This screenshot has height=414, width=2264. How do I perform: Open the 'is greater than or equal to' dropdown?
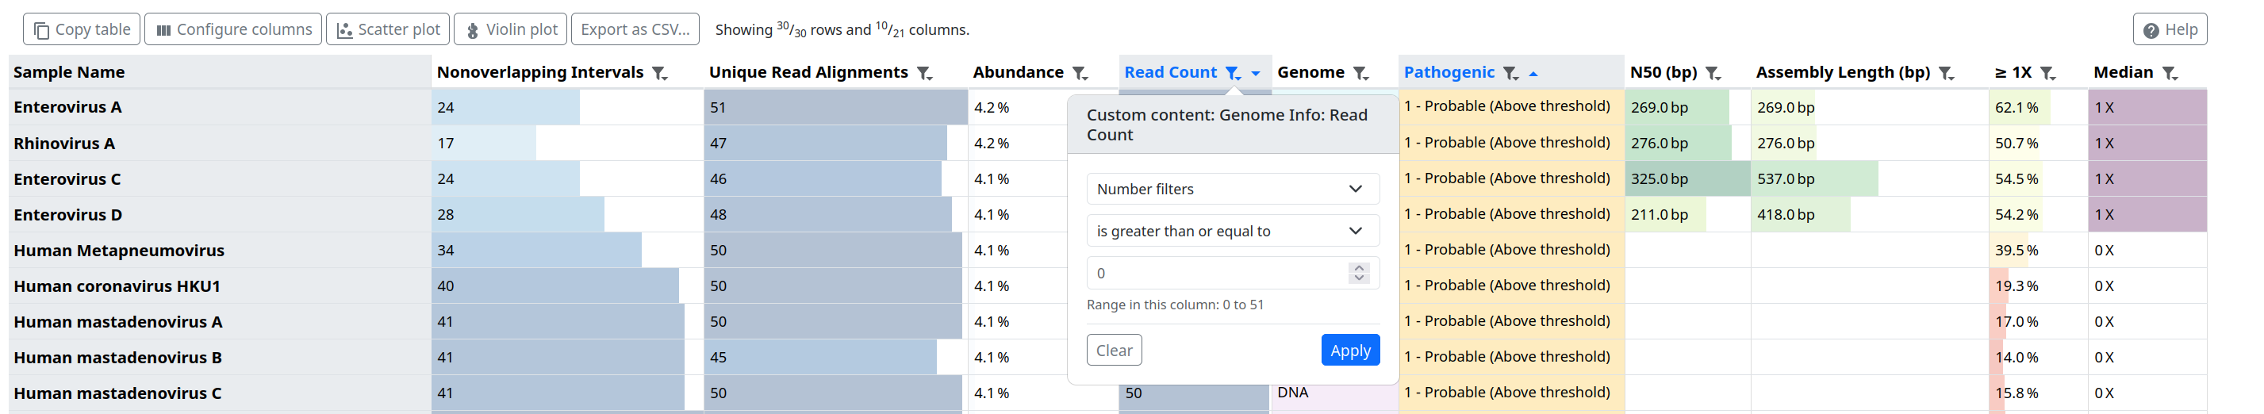click(1232, 231)
